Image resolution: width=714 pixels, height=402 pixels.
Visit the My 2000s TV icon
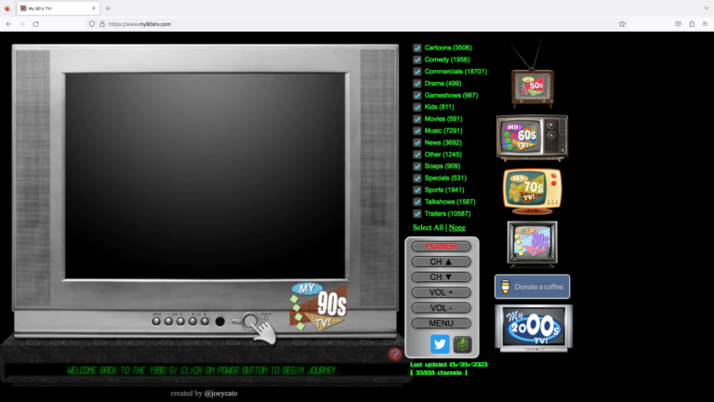(x=533, y=328)
